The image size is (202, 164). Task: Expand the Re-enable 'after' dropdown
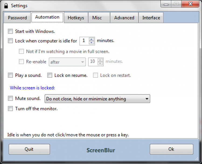[67, 62]
